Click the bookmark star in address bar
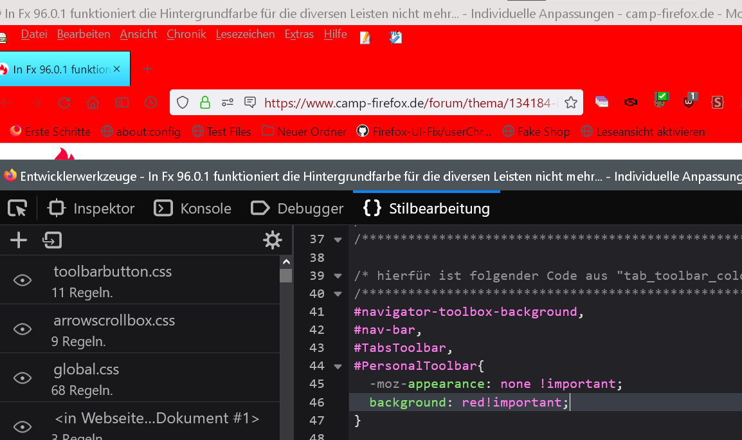Viewport: 742px width, 440px height. click(x=570, y=102)
